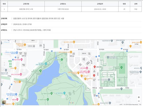The image size is (143, 107).
Task: Zoom in with the map plus button
Action: (x=139, y=97)
